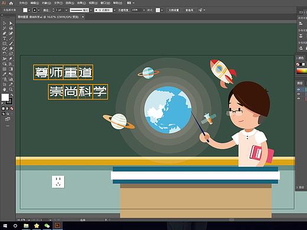Select the Width tool

point(4,59)
